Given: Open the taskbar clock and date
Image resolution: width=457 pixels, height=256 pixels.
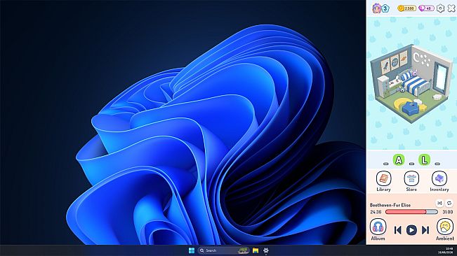Looking at the screenshot, I should pos(445,250).
